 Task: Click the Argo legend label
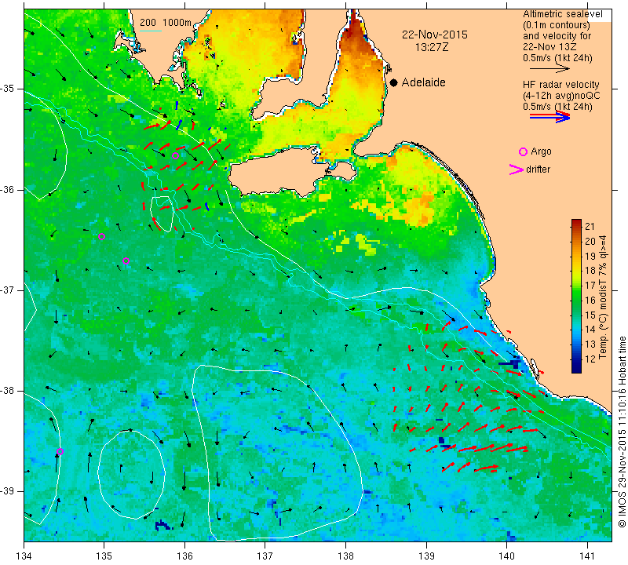[x=541, y=151]
